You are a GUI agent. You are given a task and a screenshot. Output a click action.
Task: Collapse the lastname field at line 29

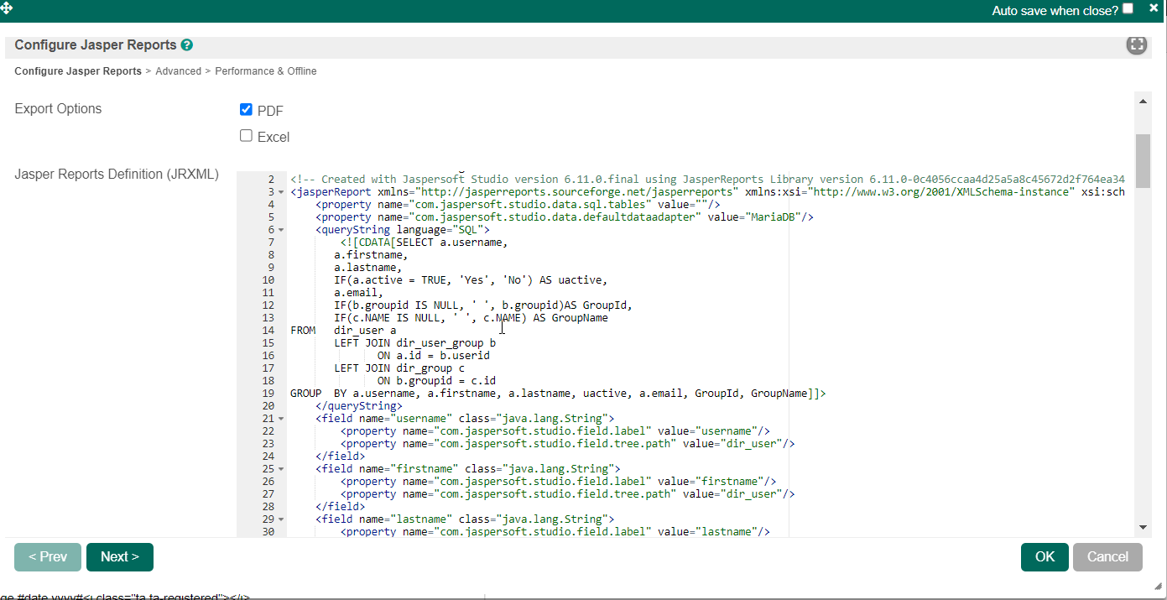[x=281, y=519]
